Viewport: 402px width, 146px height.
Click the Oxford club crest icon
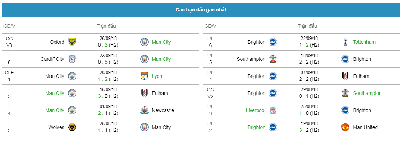pyautogui.click(x=72, y=42)
